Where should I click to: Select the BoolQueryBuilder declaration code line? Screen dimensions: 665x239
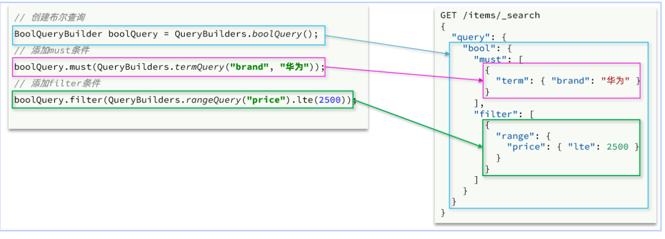click(x=166, y=34)
